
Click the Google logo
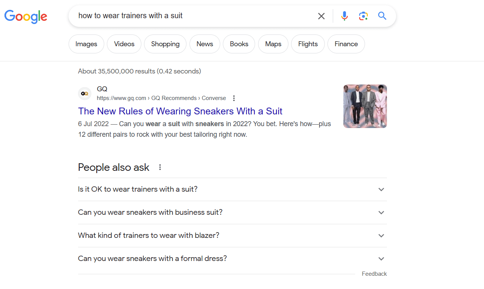tap(26, 16)
